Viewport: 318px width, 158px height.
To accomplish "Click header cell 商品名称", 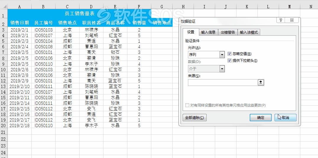I will pos(115,23).
